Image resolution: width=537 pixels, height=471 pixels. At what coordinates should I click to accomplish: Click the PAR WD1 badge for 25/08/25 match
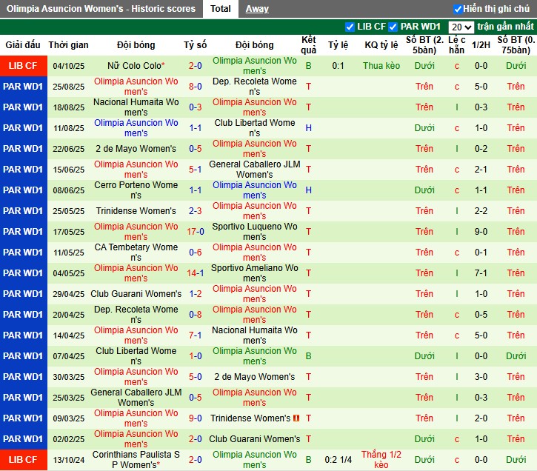coord(23,87)
